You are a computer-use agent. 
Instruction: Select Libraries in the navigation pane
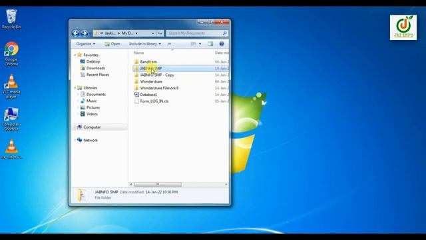pos(91,88)
